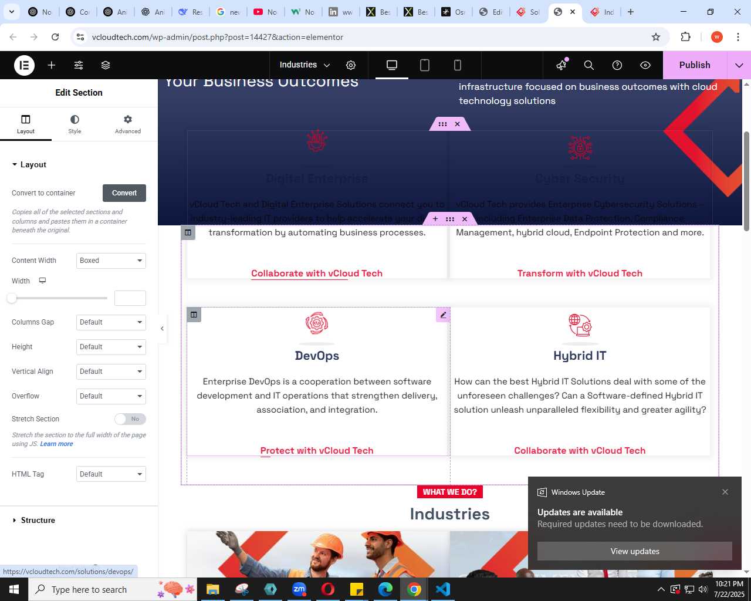
Task: Open the Vertical Align dropdown
Action: (x=111, y=372)
